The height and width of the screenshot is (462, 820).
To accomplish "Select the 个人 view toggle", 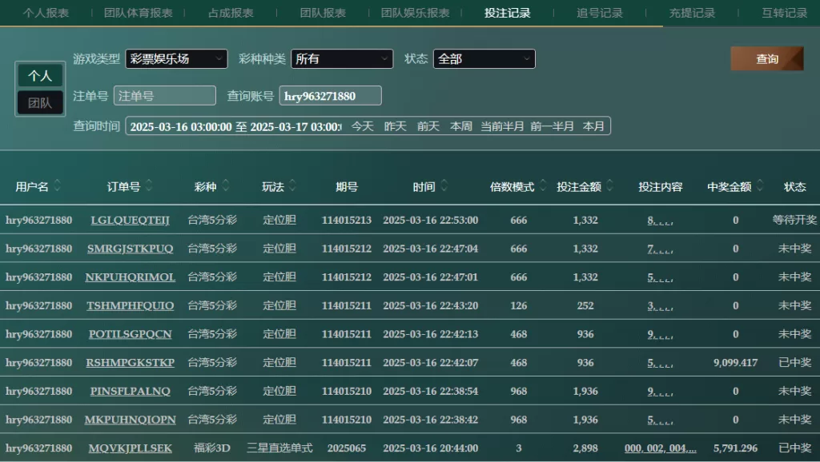I will pos(40,75).
